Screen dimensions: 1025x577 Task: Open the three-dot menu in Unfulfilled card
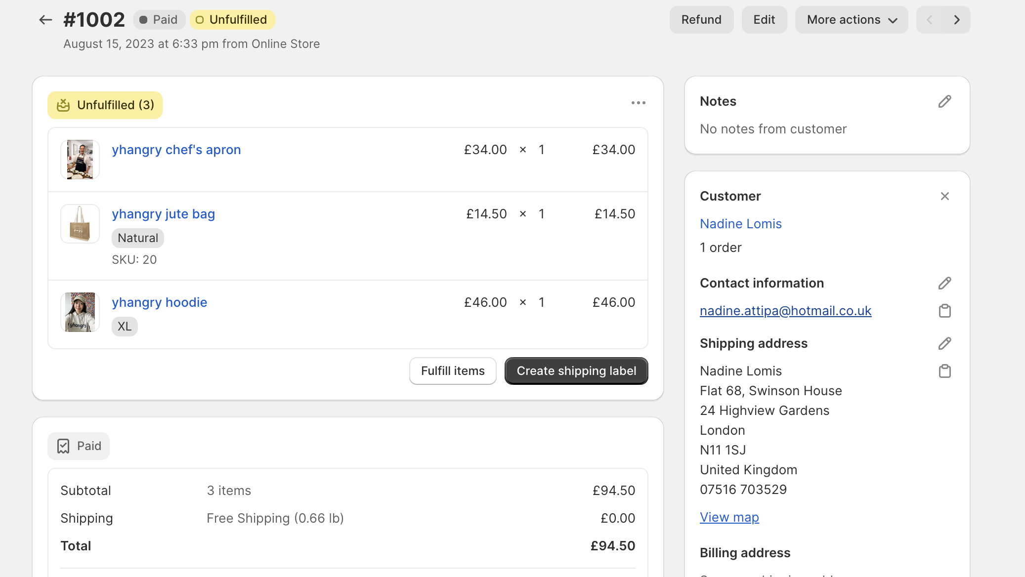[x=638, y=103]
